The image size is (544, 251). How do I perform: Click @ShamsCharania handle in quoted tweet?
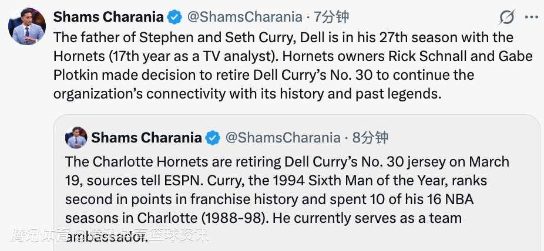283,138
